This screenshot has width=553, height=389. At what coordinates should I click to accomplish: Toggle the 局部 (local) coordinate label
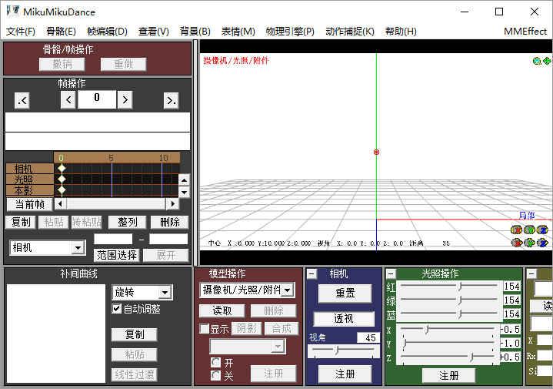click(527, 216)
